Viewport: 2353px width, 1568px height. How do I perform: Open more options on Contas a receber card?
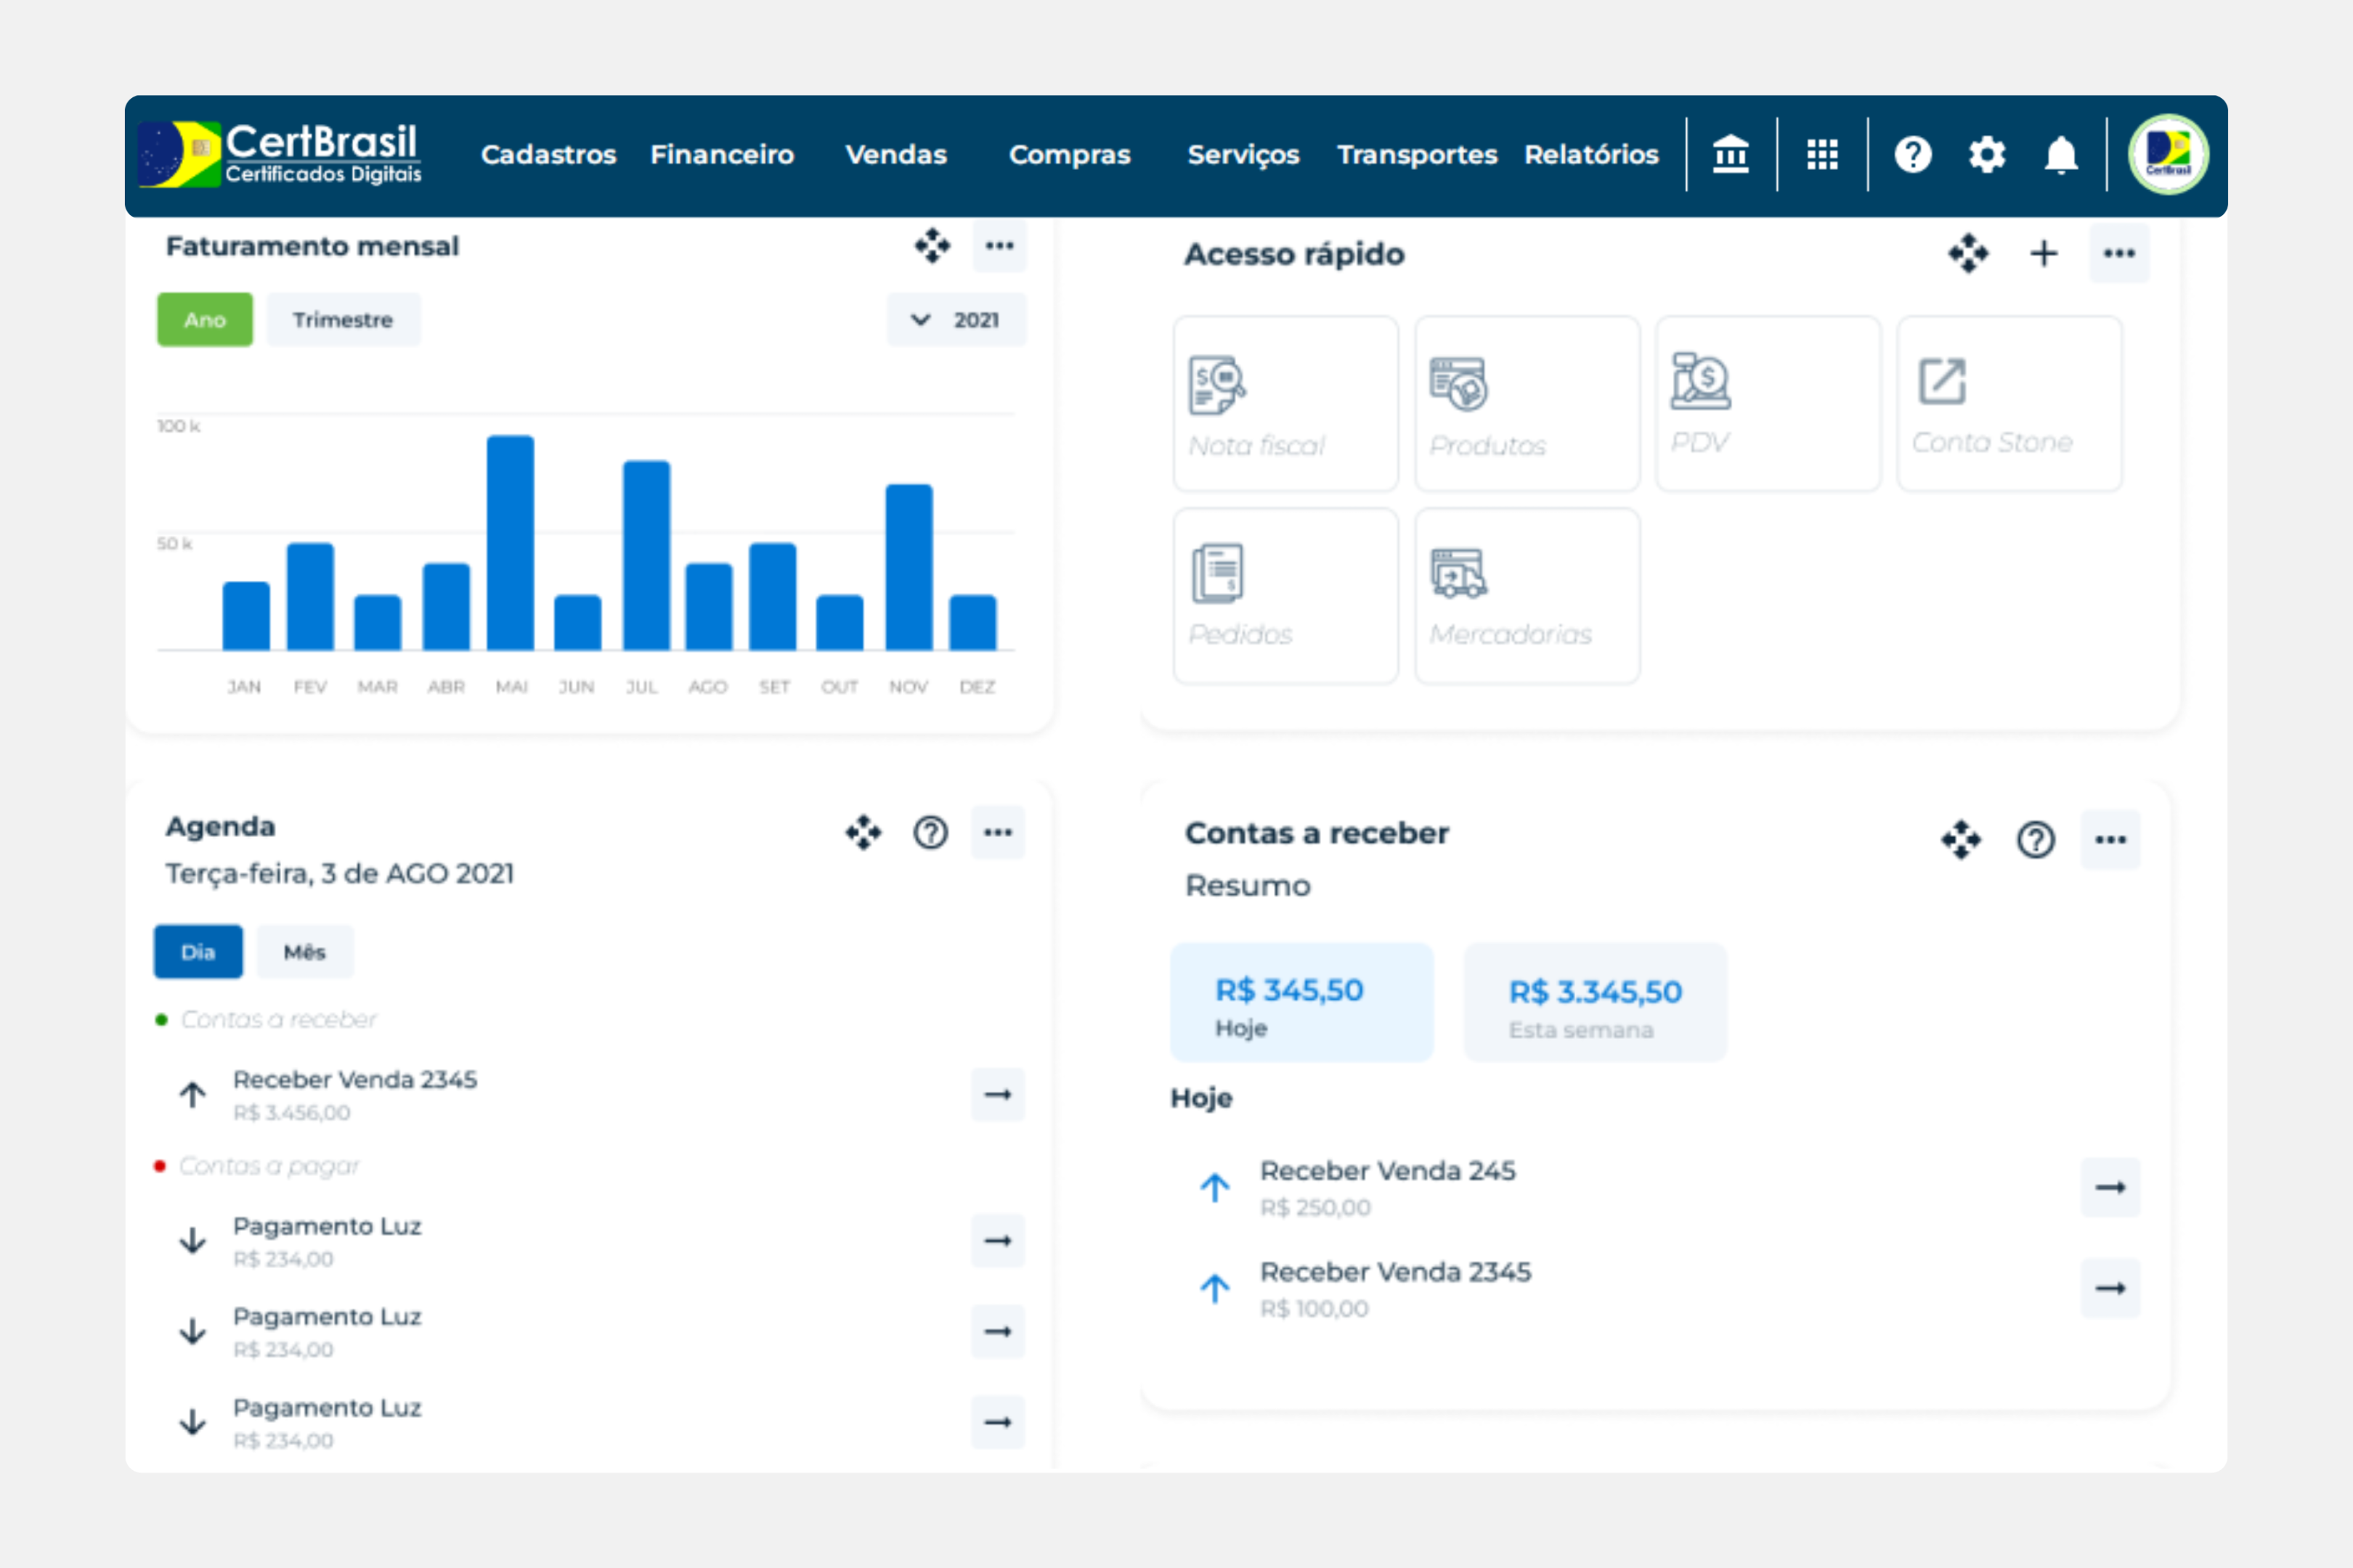[x=2111, y=840]
